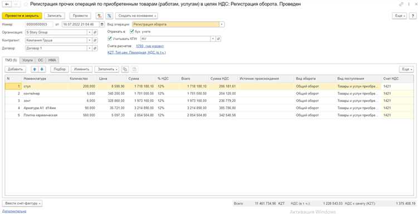Open the KZT price type link
The width and height of the screenshot is (418, 214).
tap(137, 53)
